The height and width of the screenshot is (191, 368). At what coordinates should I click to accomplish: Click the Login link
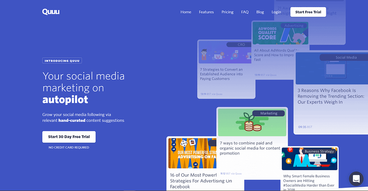[x=276, y=12]
